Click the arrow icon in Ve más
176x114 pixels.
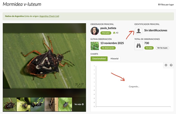tap(83, 104)
